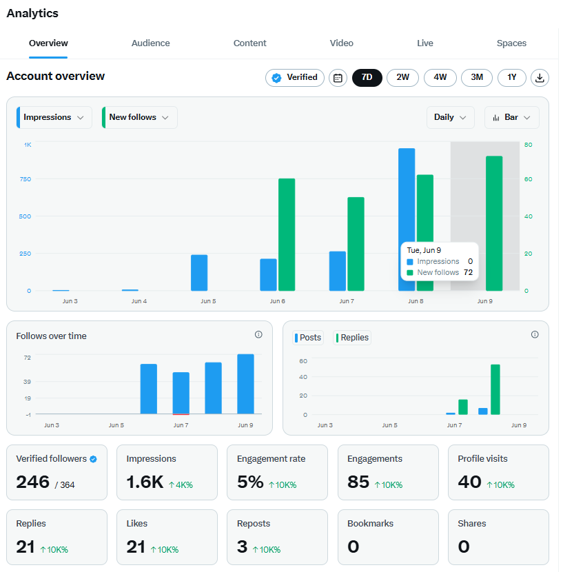Click the Likes 21 stat card
Screen dimensions: 563x572
[167, 538]
